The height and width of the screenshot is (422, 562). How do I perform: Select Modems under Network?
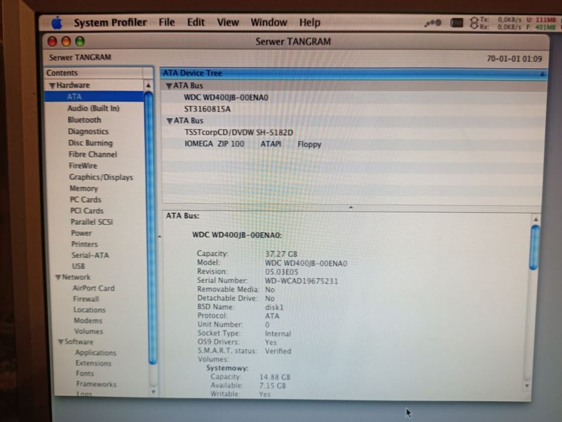tap(88, 321)
